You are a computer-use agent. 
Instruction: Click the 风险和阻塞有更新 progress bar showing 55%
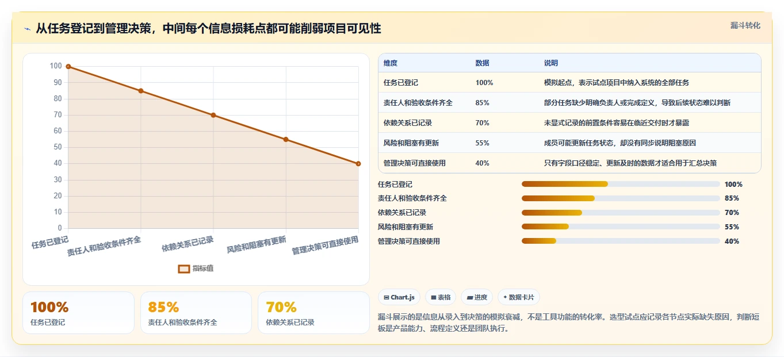tap(621, 227)
